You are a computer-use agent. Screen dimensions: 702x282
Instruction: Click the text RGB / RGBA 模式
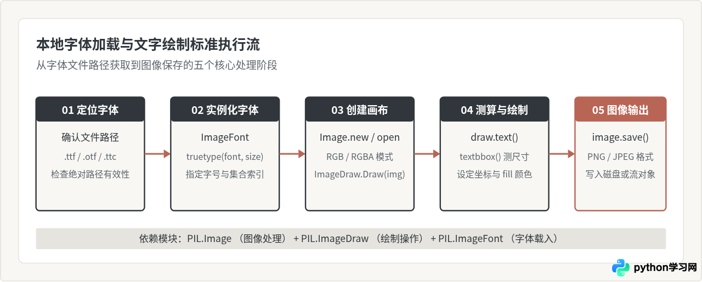360,157
